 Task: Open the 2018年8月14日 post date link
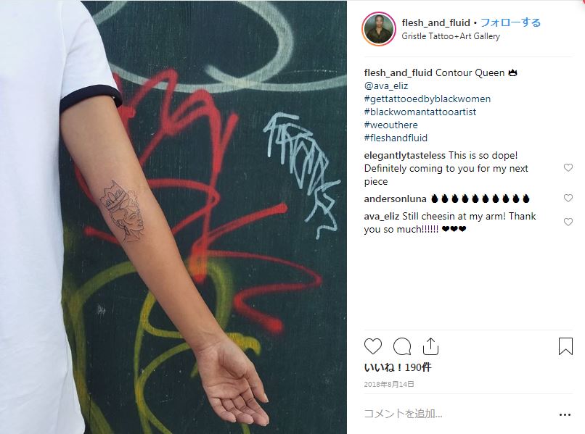coord(389,384)
